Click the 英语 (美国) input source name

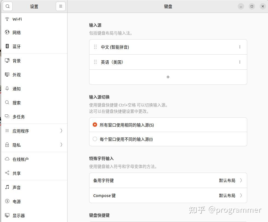pos(112,62)
